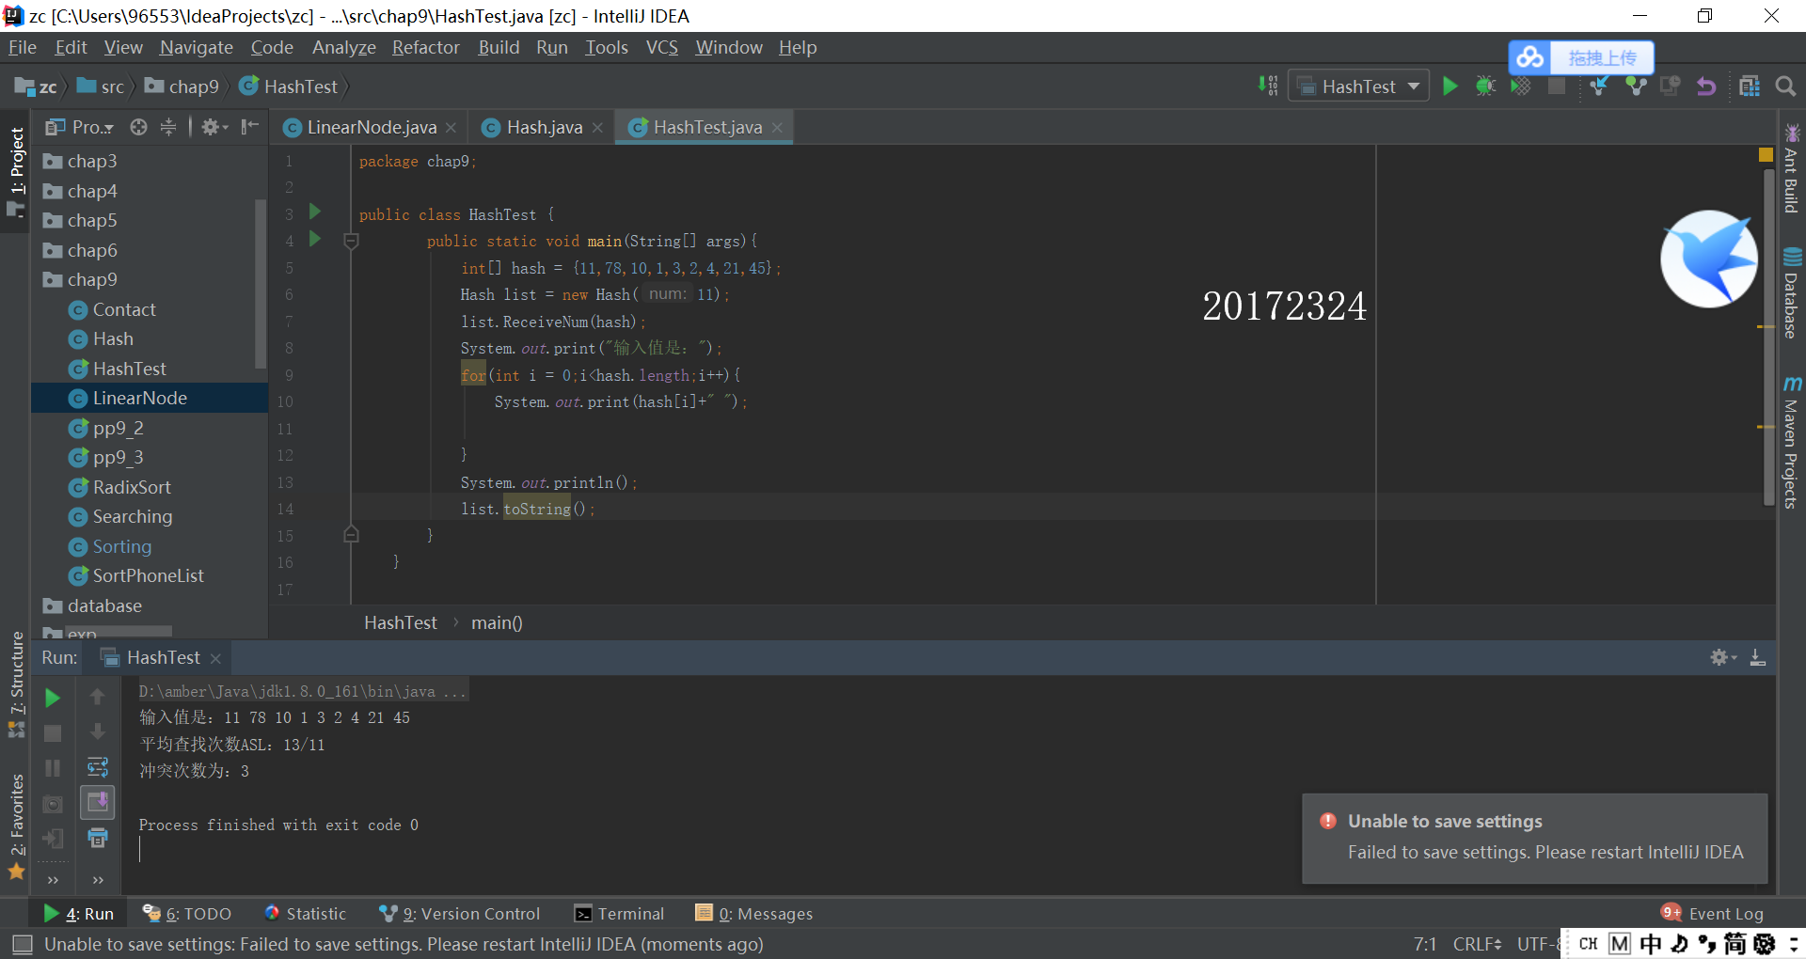1806x959 pixels.
Task: Open the VCS menu
Action: 661,47
